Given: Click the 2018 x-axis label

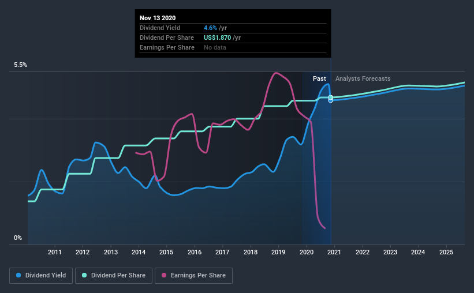Looking at the screenshot, I should (251, 252).
